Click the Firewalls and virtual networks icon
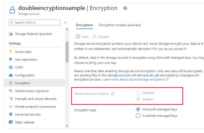This screenshot has width=204, height=133. (11, 99)
